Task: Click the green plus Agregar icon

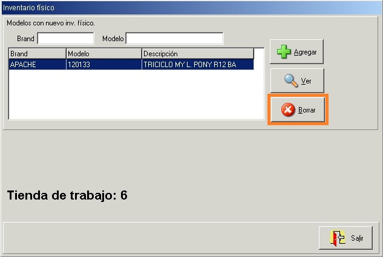Action: [x=284, y=51]
